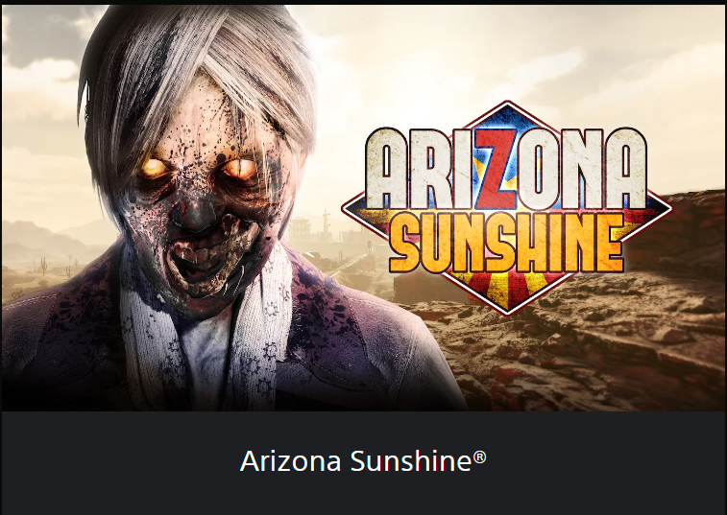Click the zombie's glowing right eye
The height and width of the screenshot is (515, 727).
(240, 169)
